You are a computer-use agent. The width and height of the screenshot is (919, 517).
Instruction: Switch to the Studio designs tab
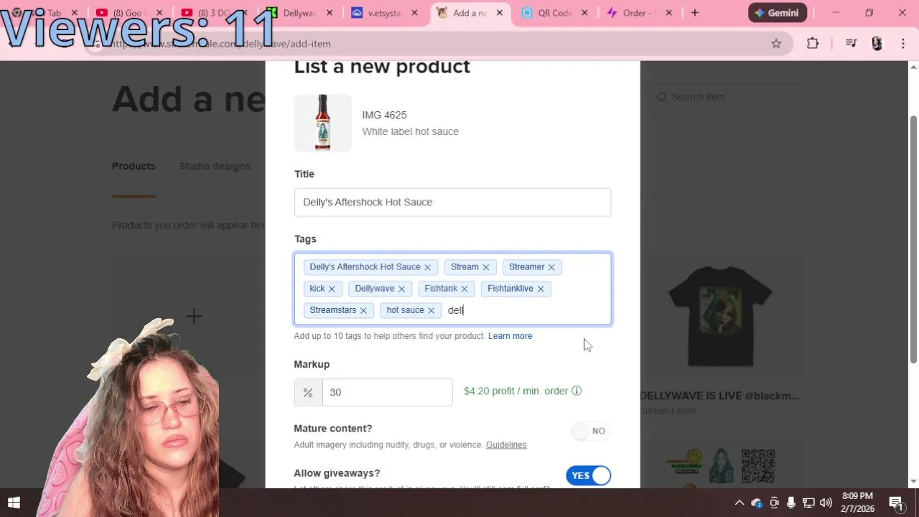point(215,166)
